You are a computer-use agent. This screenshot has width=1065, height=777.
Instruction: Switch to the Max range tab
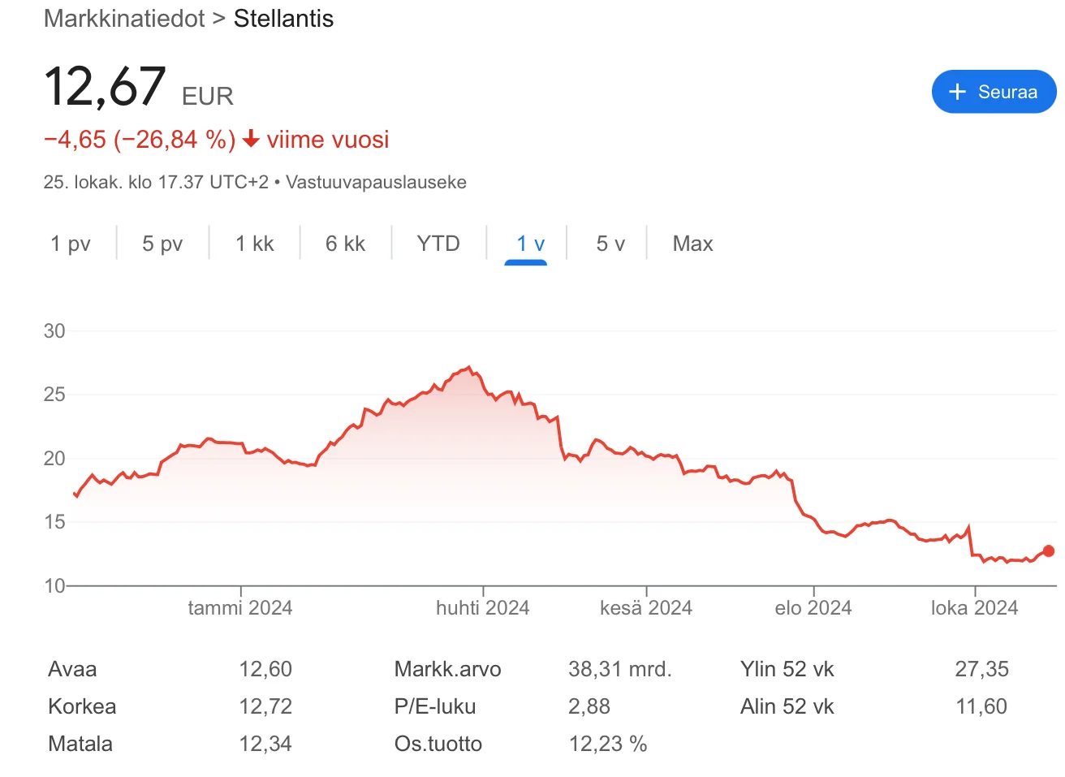[692, 244]
